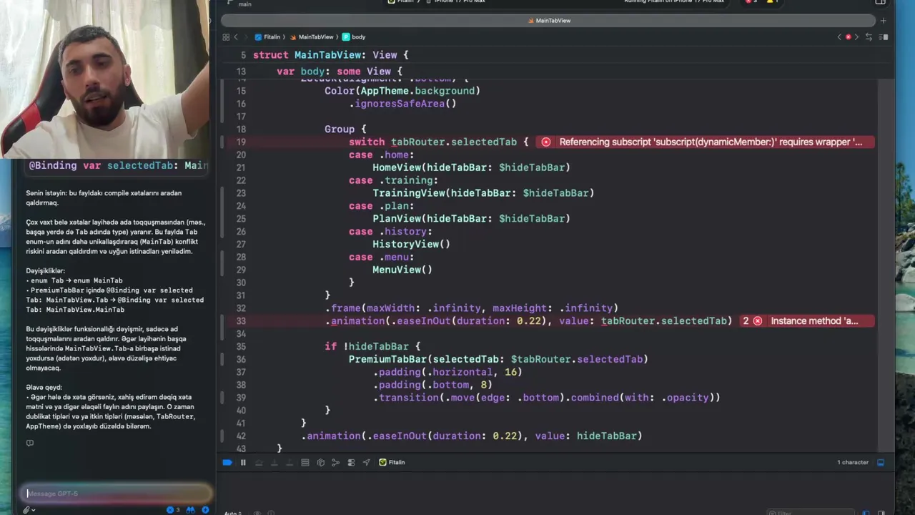Viewport: 915px width, 515px height.
Task: Click struct MainTabView sticky header line
Action: click(x=331, y=55)
